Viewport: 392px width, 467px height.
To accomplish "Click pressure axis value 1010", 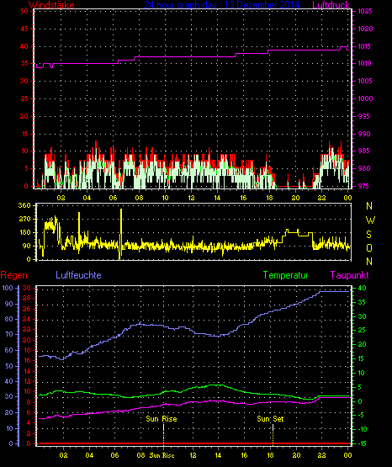I will [364, 63].
